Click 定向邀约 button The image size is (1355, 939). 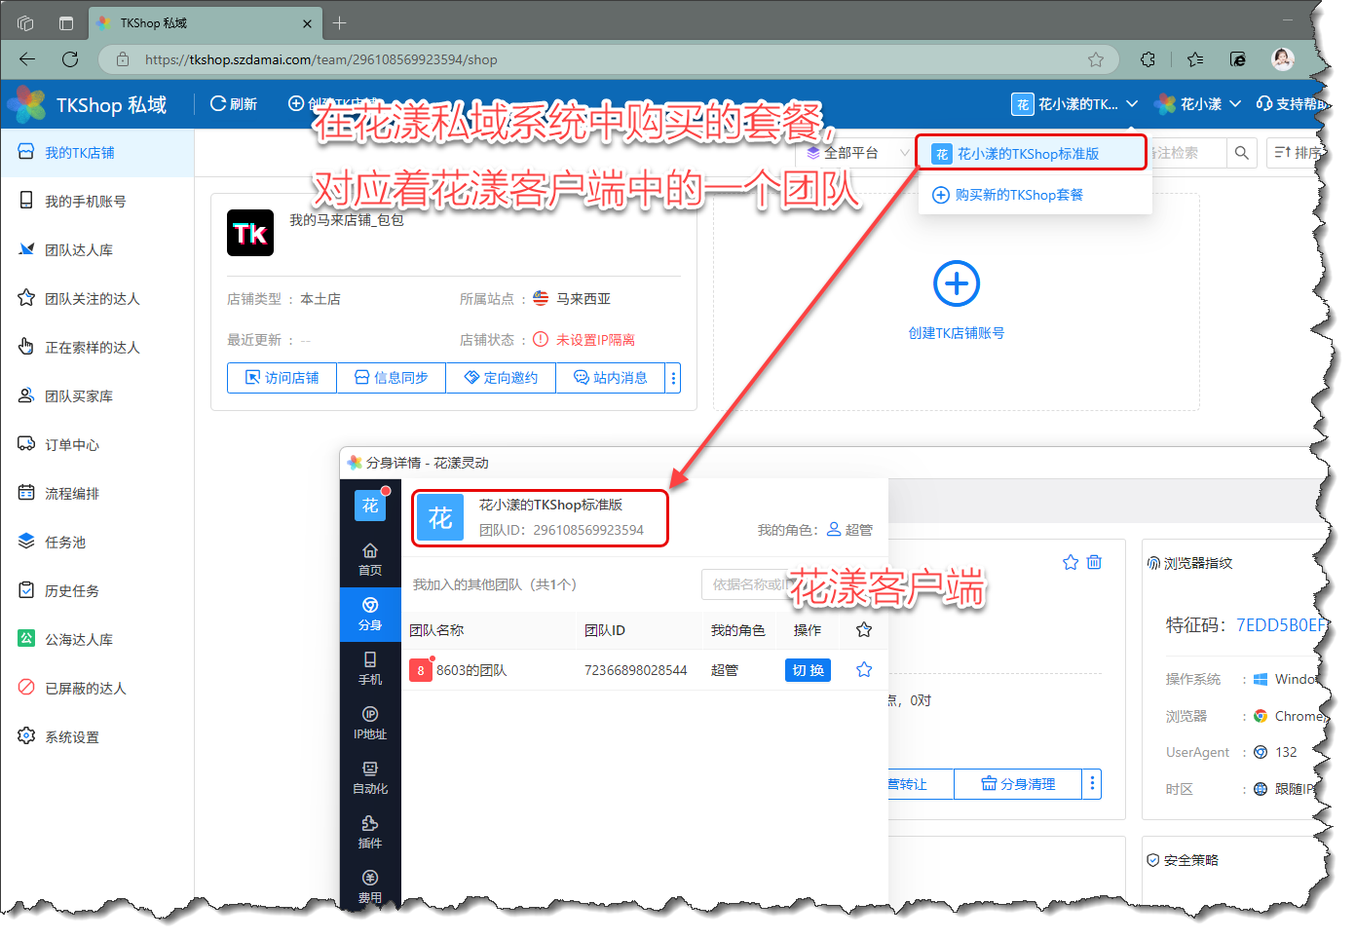501,378
